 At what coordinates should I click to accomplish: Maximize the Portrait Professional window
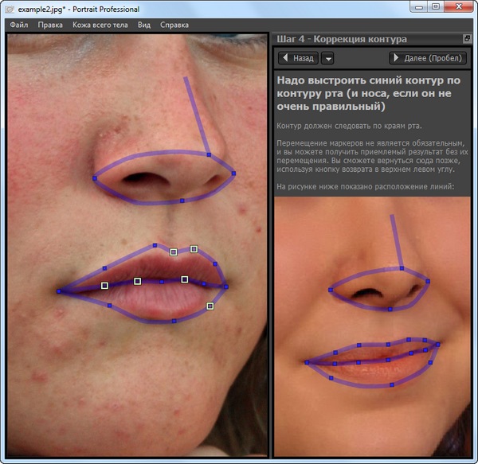tap(436, 8)
